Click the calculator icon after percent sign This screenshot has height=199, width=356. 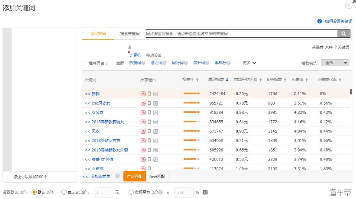coord(205,192)
